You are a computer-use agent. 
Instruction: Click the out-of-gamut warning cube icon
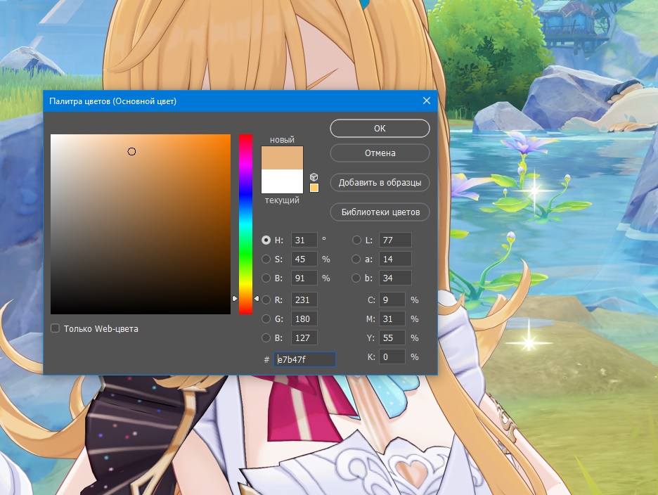click(314, 176)
